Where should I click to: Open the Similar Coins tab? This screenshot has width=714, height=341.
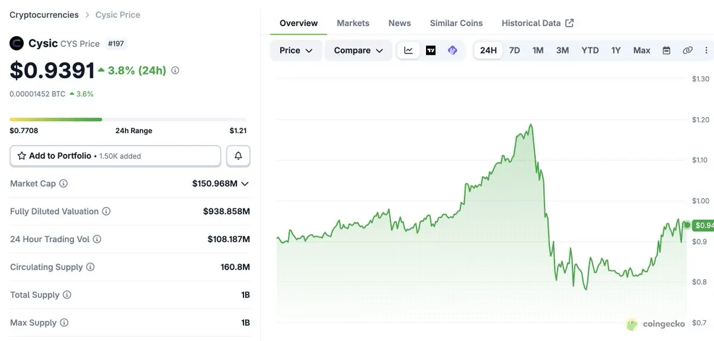tap(456, 23)
